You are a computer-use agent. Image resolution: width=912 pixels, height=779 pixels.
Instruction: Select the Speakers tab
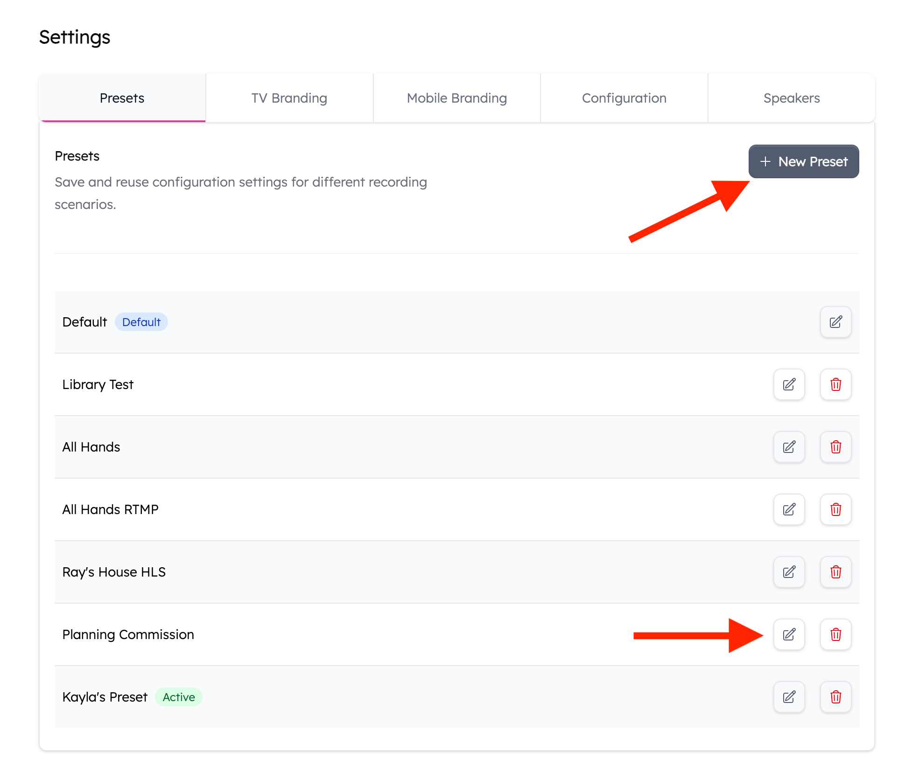click(791, 98)
